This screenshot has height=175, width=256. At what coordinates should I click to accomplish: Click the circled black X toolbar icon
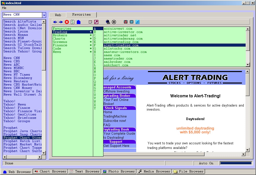(114, 22)
